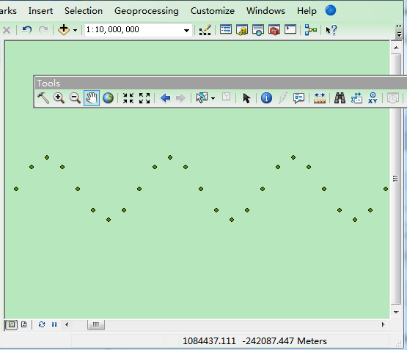The width and height of the screenshot is (407, 350).
Task: Open the Select Features dropdown arrow
Action: pos(213,98)
